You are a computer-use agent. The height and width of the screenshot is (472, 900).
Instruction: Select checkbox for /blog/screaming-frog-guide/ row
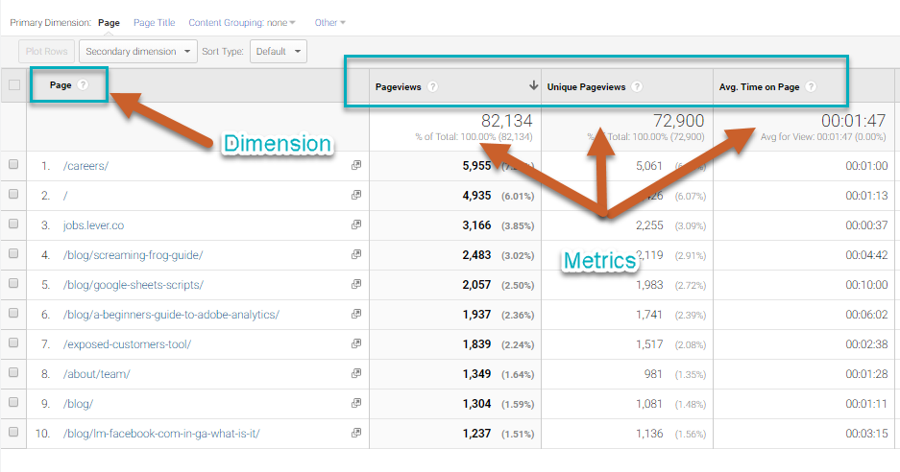13,254
